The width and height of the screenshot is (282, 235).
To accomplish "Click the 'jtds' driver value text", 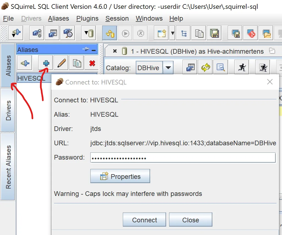I will 96,129.
